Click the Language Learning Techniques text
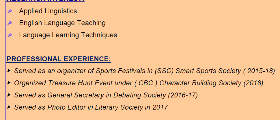This screenshot has width=280, height=120. [x=68, y=35]
